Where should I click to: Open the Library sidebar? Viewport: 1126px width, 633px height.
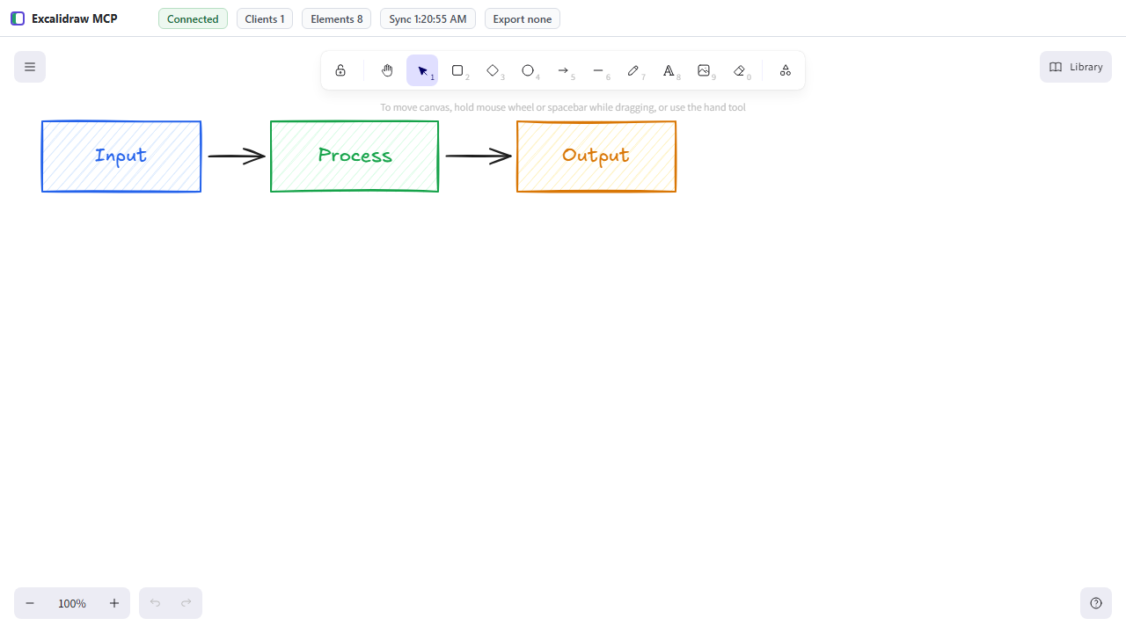click(x=1076, y=67)
